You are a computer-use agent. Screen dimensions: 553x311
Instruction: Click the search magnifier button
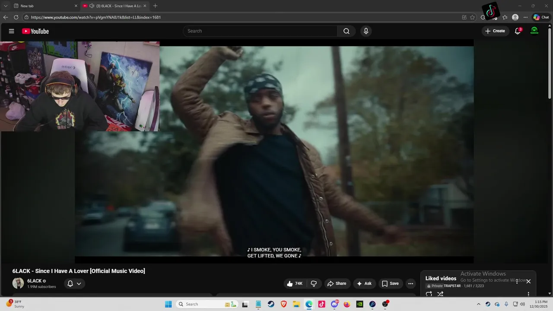[346, 31]
